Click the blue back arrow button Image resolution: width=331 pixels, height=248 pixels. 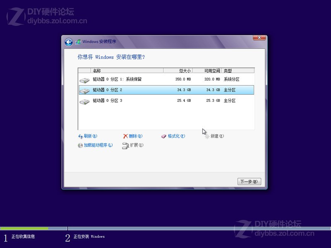[x=69, y=42]
